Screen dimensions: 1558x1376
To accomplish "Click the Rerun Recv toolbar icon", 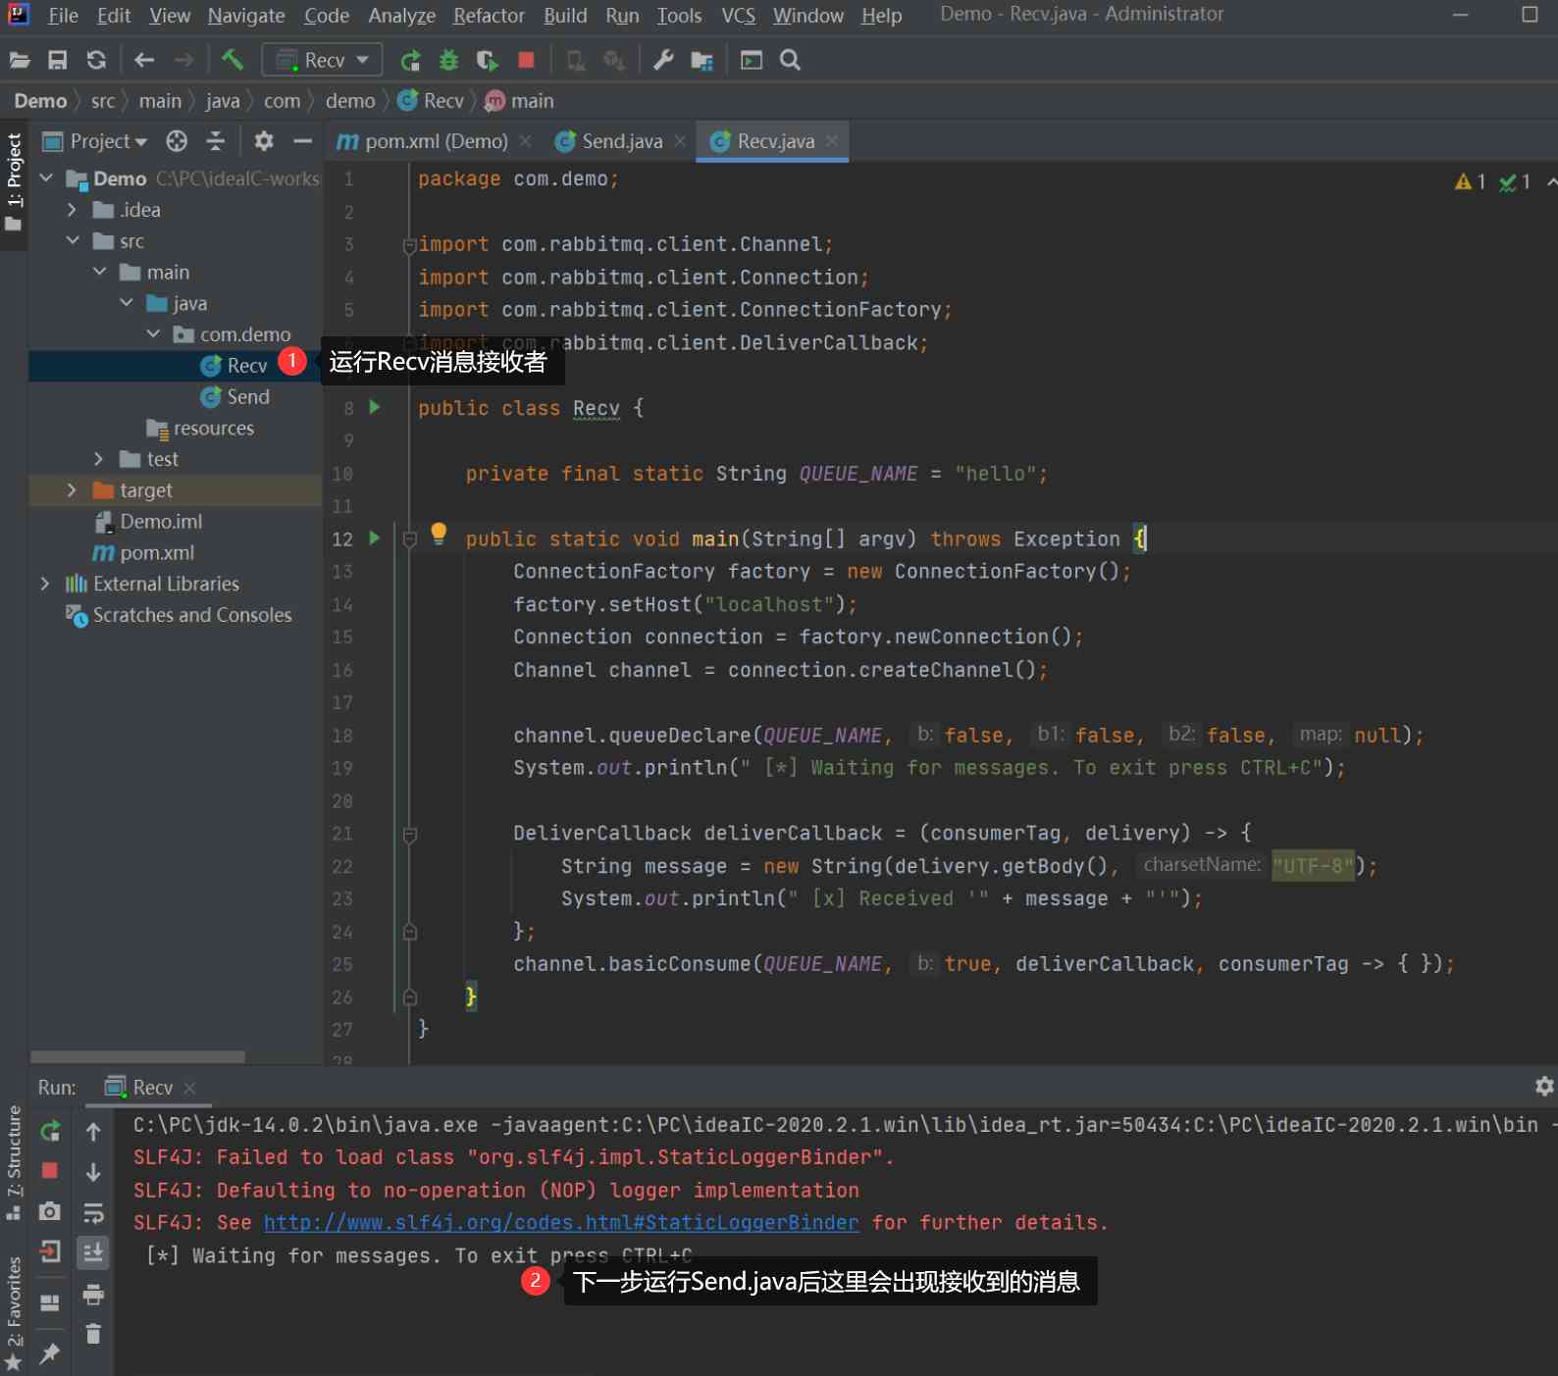I will (x=410, y=61).
